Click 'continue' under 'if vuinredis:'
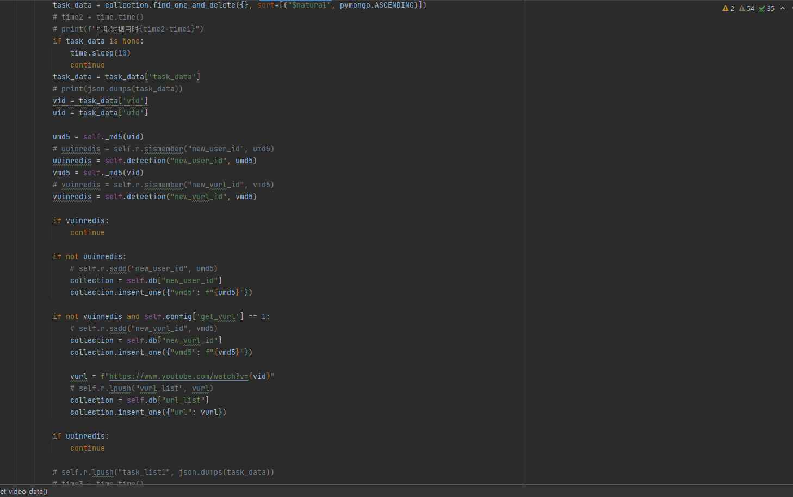The width and height of the screenshot is (793, 497). click(87, 232)
